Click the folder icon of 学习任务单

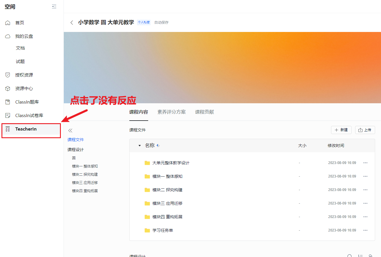coord(147,230)
